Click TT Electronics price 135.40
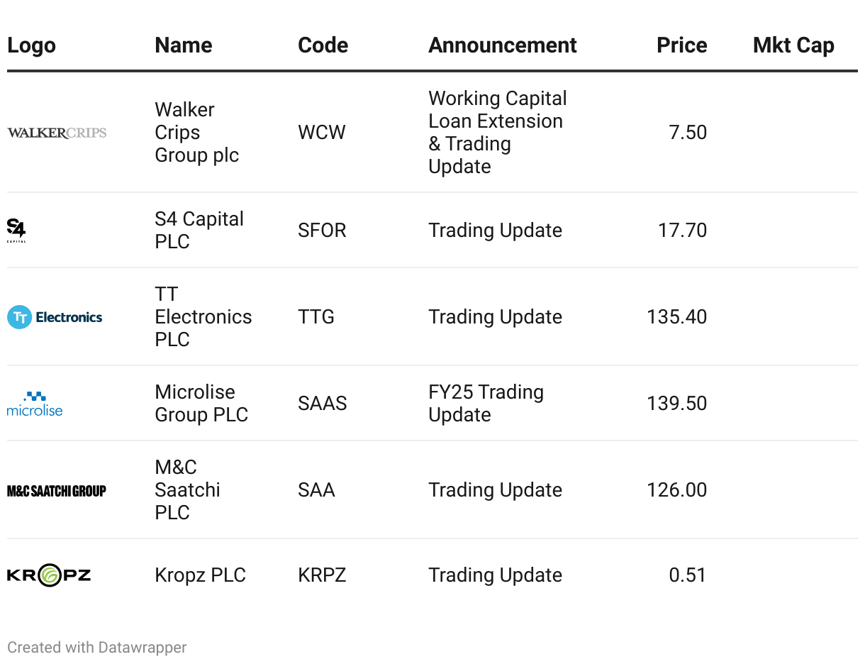Viewport: 865px width, 664px height. coord(677,317)
